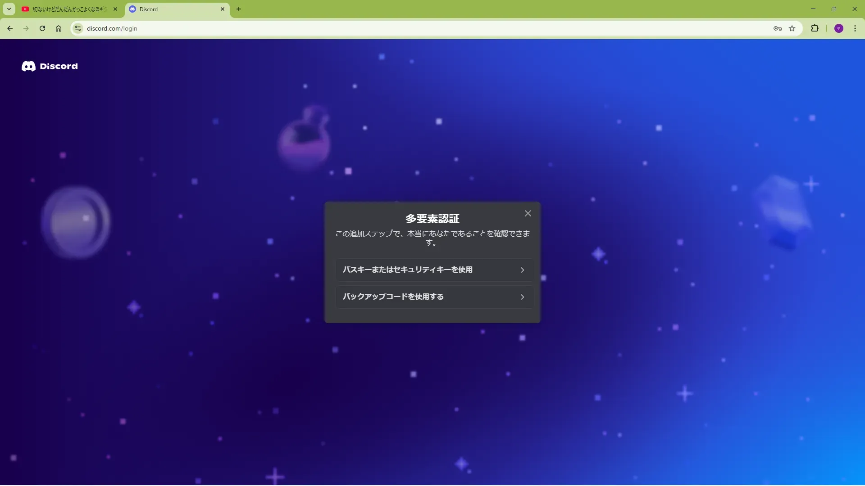Image resolution: width=865 pixels, height=486 pixels.
Task: Reload the current page
Action: pos(42,28)
